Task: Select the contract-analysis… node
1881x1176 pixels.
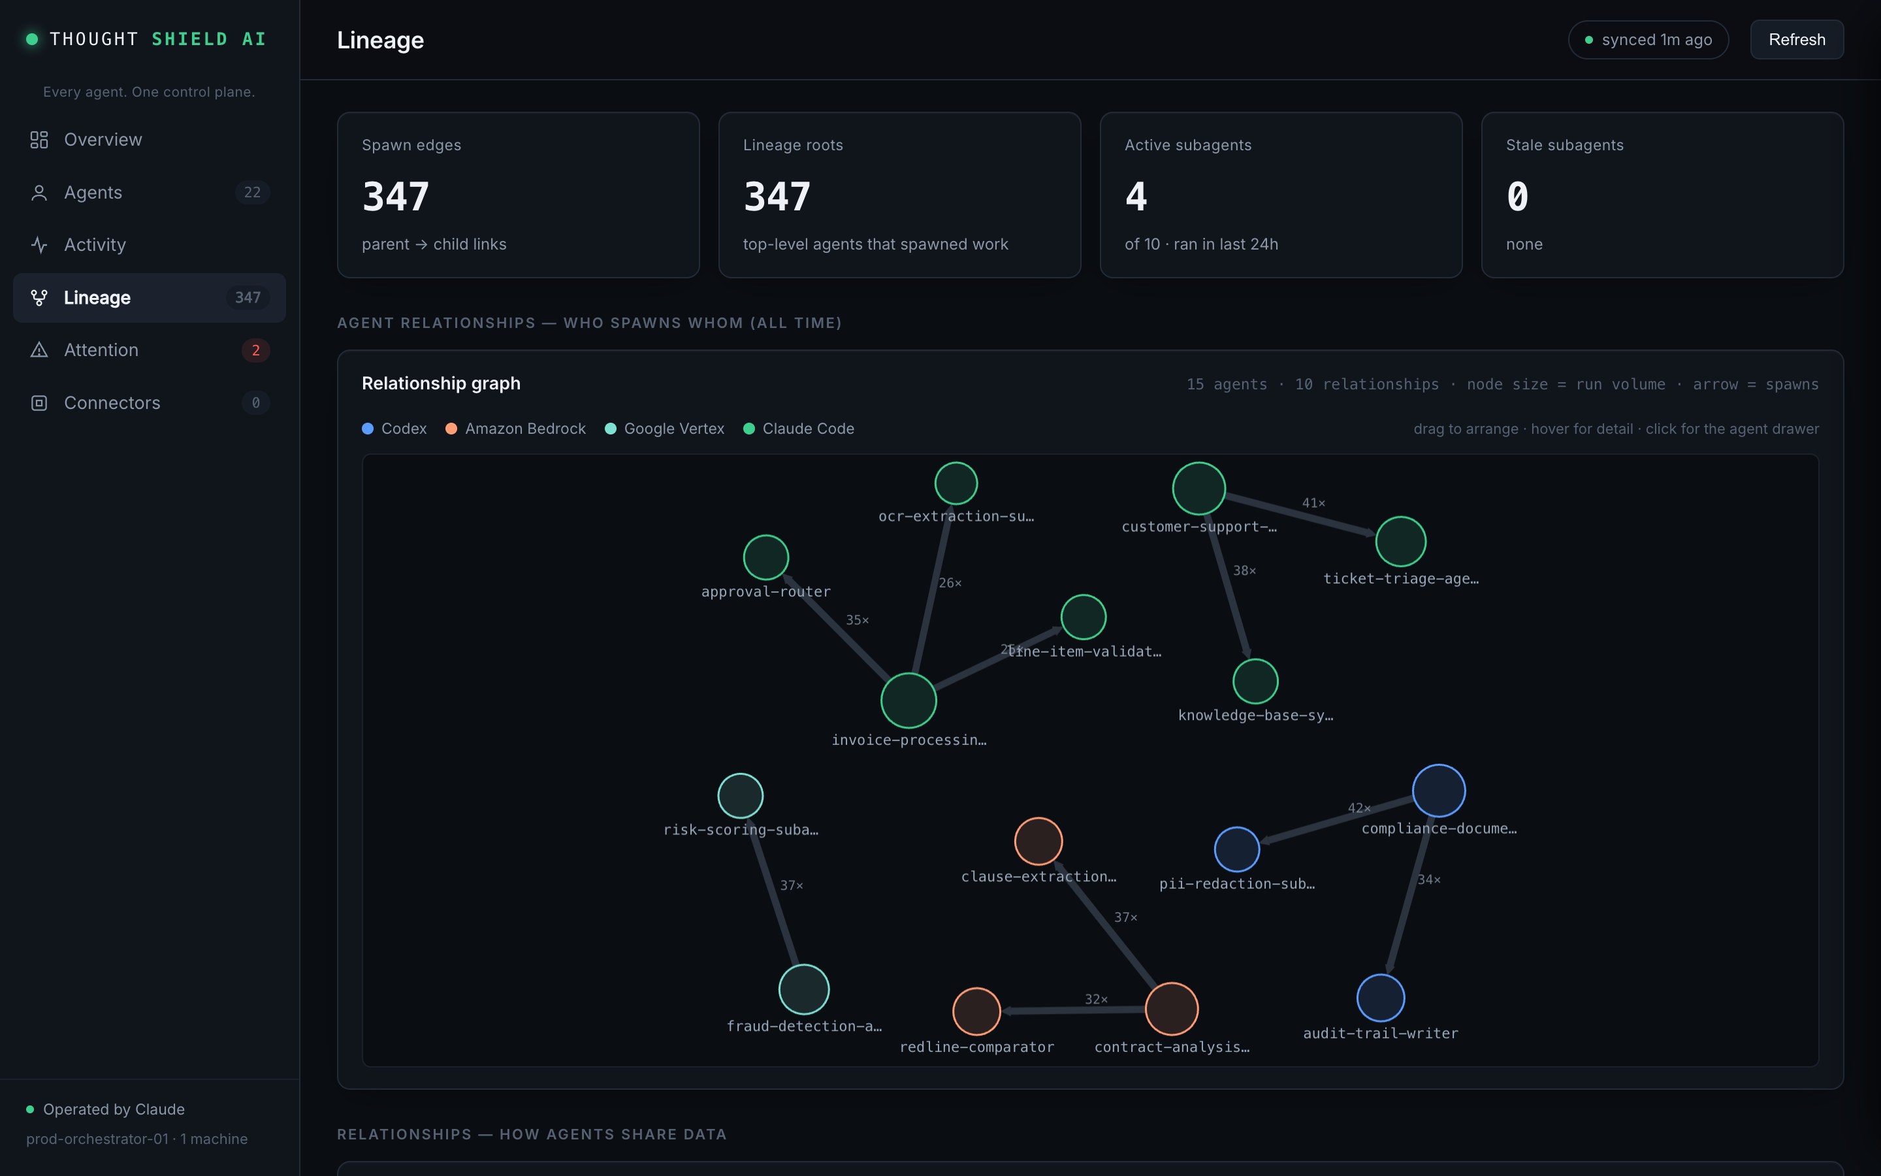Action: tap(1171, 1009)
